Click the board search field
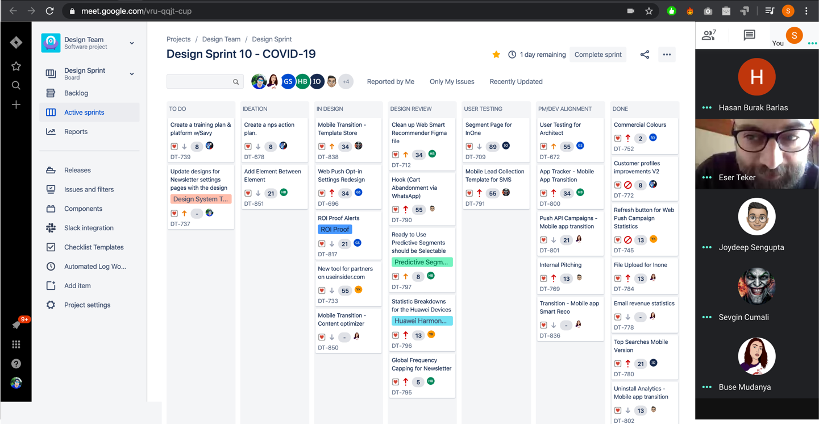Viewport: 819px width, 424px height. (205, 82)
